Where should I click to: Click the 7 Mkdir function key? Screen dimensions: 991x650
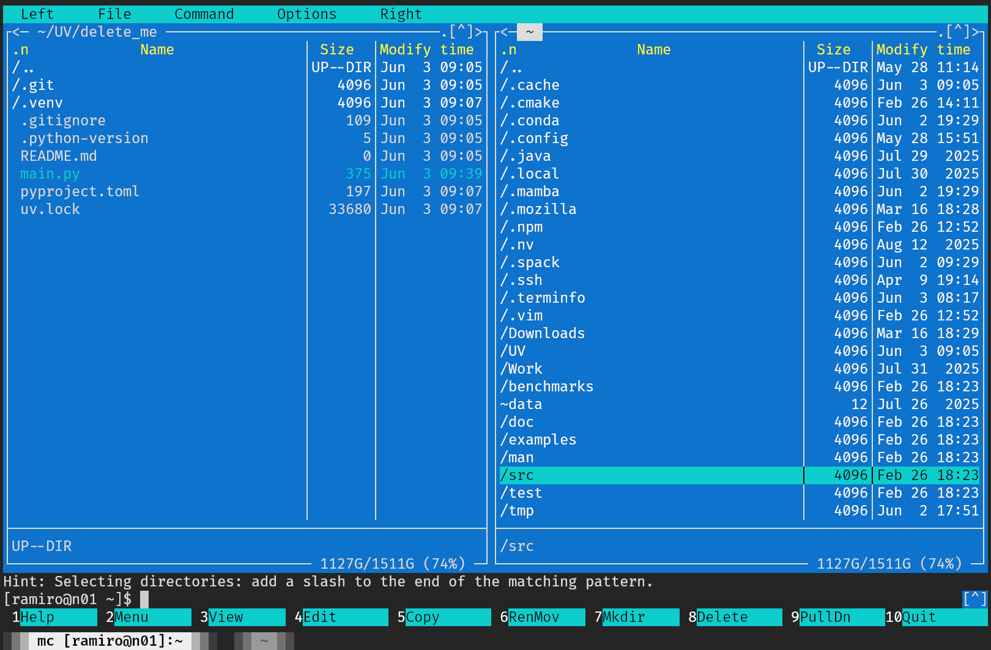(x=636, y=617)
